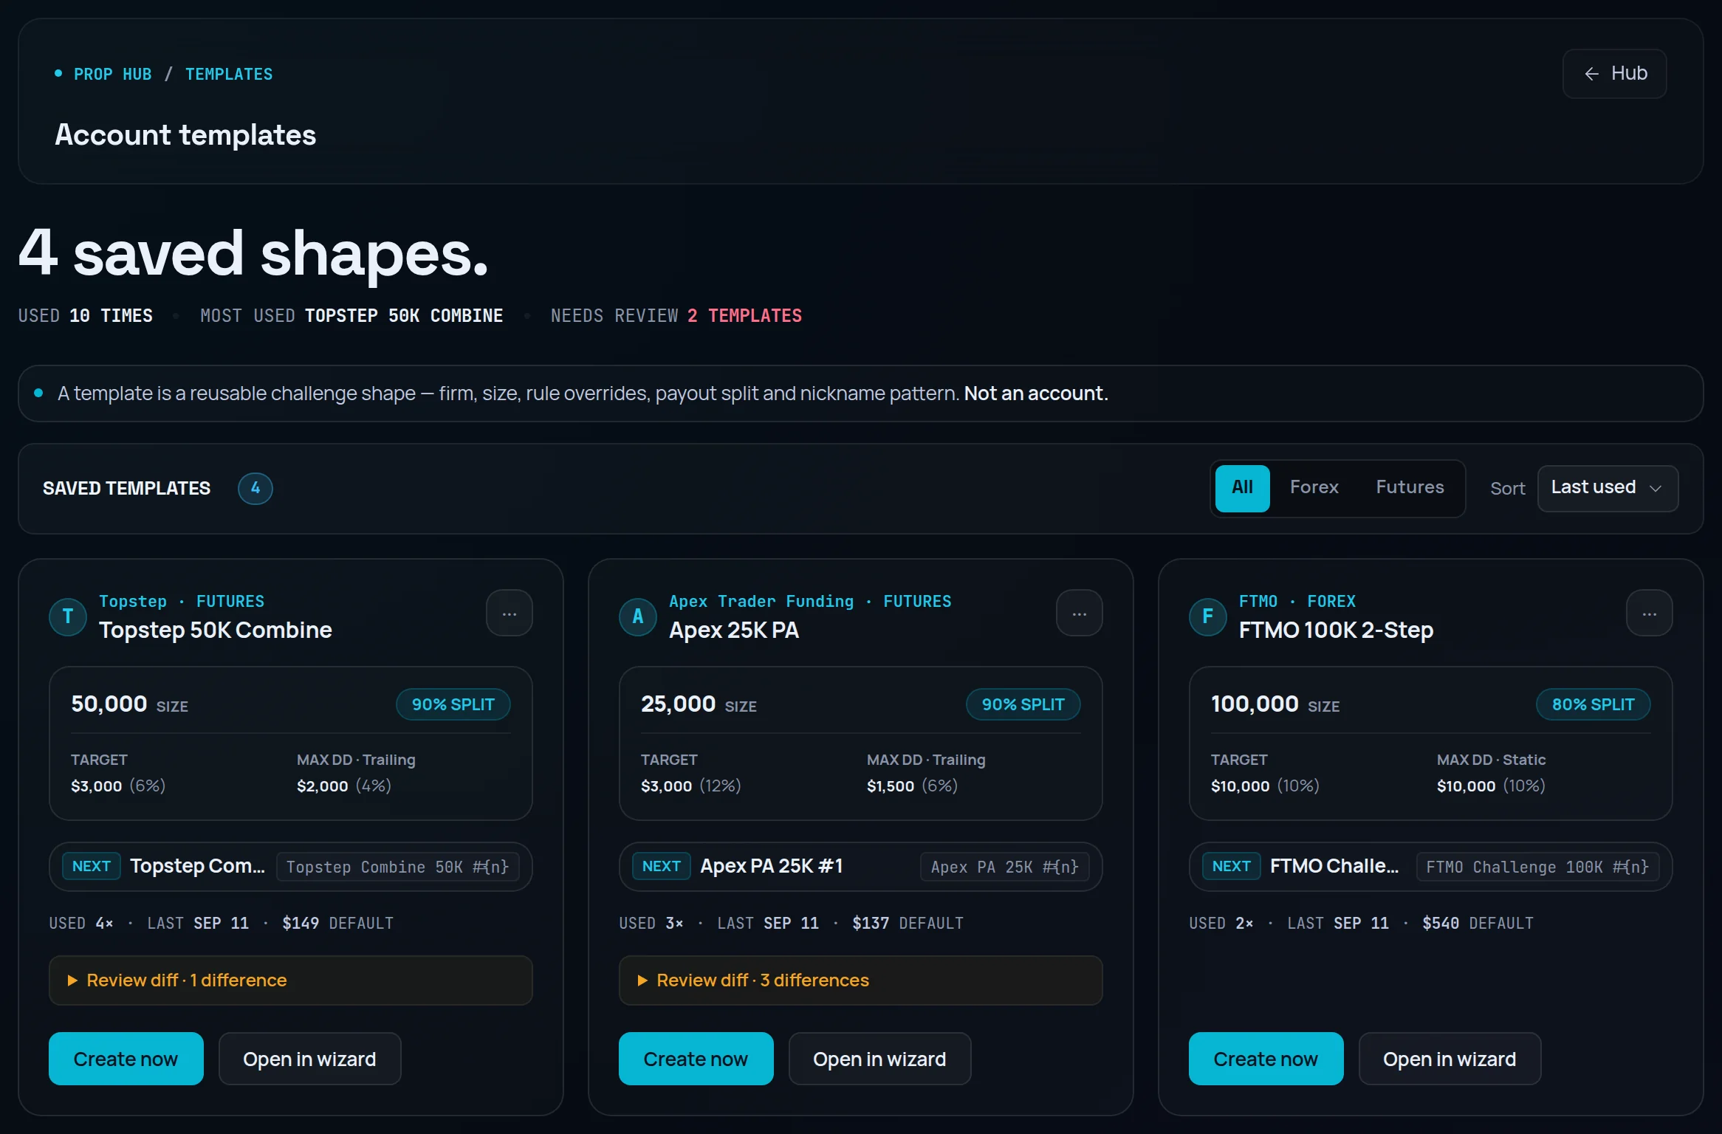Click the Apex 25K PA card title
Viewport: 1722px width, 1134px height.
[x=734, y=630]
